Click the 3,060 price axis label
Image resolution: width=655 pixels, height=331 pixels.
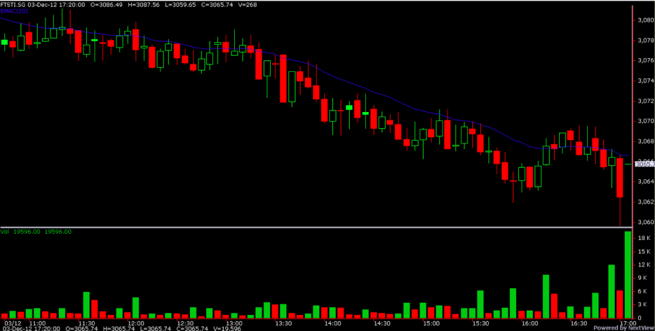tap(645, 223)
